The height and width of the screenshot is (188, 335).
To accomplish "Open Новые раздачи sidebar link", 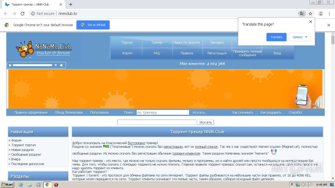I will coord(23,150).
